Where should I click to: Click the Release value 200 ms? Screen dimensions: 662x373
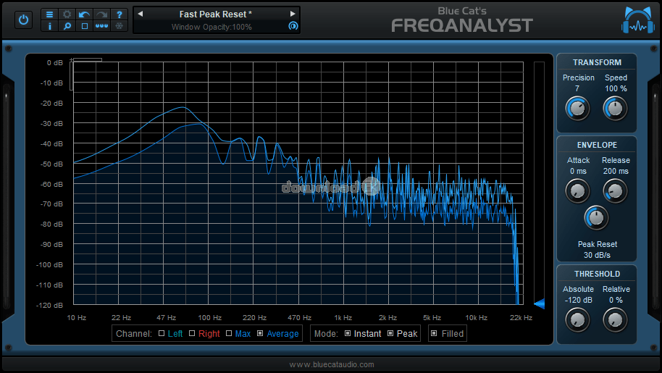pyautogui.click(x=616, y=172)
